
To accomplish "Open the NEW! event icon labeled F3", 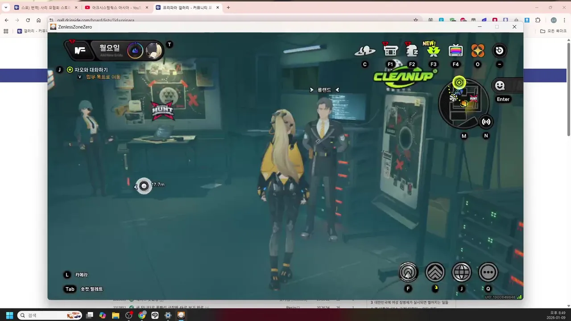I will tap(433, 50).
